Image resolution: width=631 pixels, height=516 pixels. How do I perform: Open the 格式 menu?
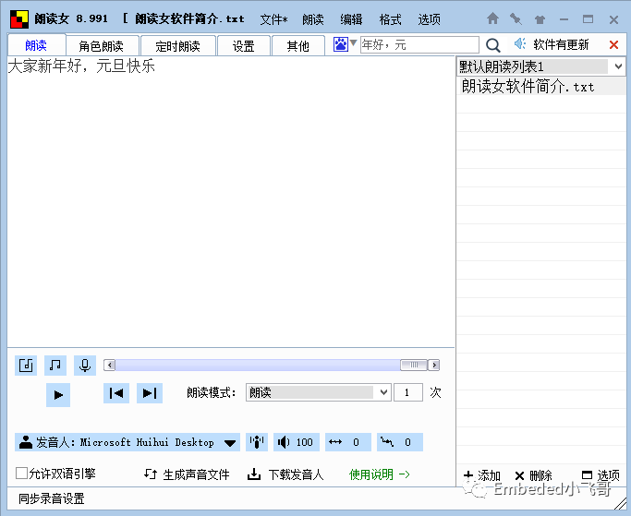(x=390, y=19)
